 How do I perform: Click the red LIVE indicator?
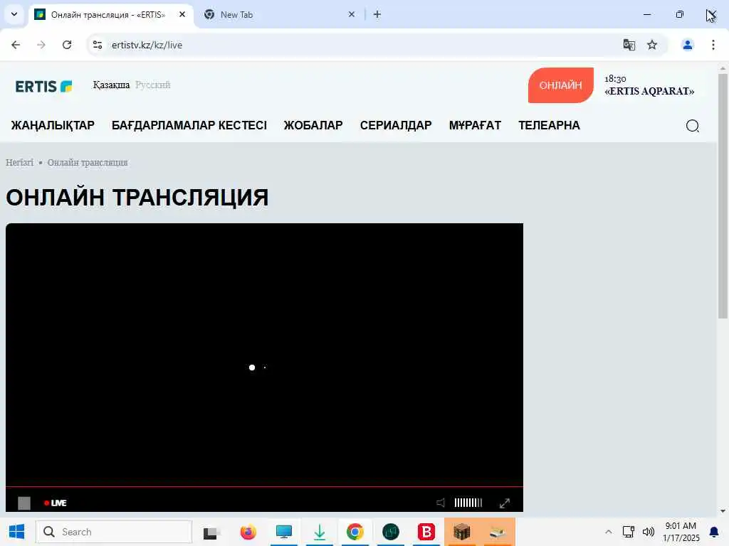click(x=55, y=503)
